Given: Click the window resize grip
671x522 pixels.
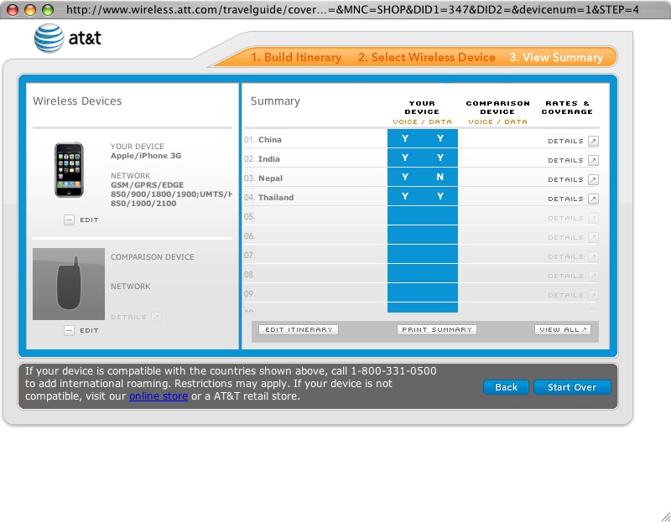Looking at the screenshot, I should click(x=665, y=516).
